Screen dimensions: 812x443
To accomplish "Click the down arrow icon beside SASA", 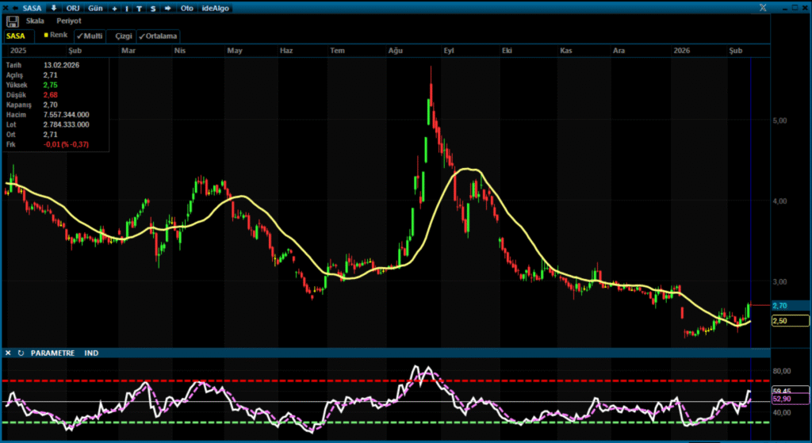I will tap(53, 8).
